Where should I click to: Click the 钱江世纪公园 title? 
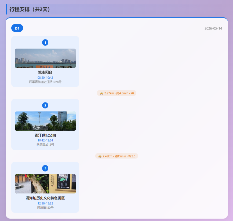pos(45,135)
